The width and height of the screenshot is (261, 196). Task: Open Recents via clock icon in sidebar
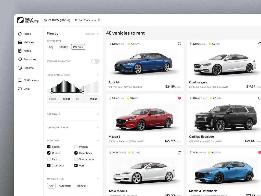(x=20, y=68)
